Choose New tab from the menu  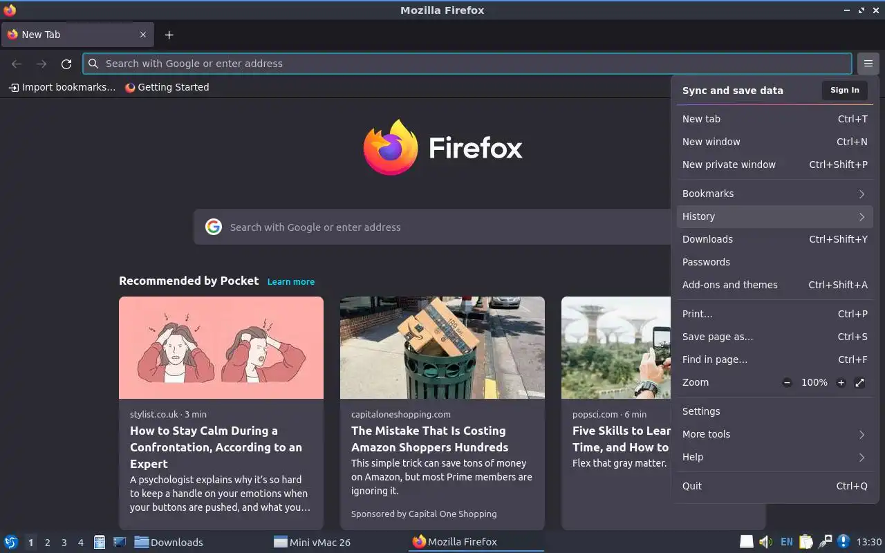point(774,119)
